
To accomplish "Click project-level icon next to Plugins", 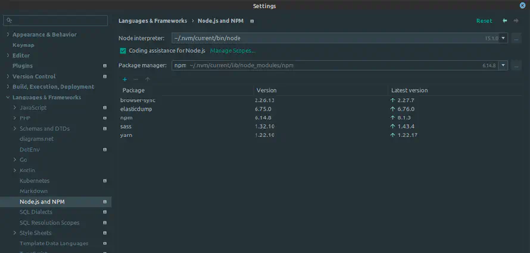I will [x=105, y=66].
